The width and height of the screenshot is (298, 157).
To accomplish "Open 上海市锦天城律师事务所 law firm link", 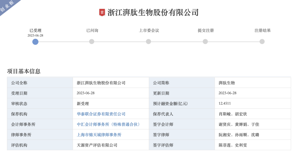I will (99, 135).
